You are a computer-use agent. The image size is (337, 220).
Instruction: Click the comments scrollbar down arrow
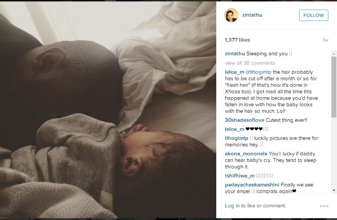coord(334,190)
